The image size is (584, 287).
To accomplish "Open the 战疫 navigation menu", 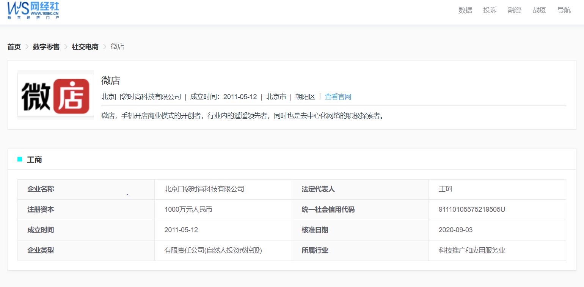I will [539, 10].
